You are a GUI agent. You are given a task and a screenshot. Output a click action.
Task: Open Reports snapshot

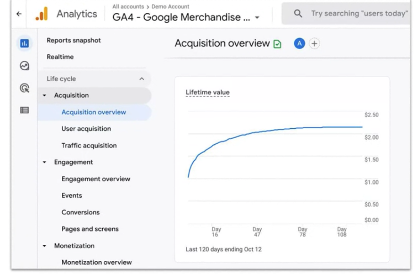pyautogui.click(x=74, y=41)
